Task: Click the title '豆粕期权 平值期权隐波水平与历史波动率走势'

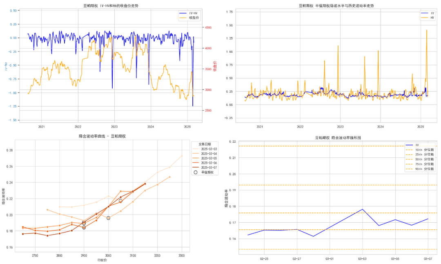Action: point(336,6)
